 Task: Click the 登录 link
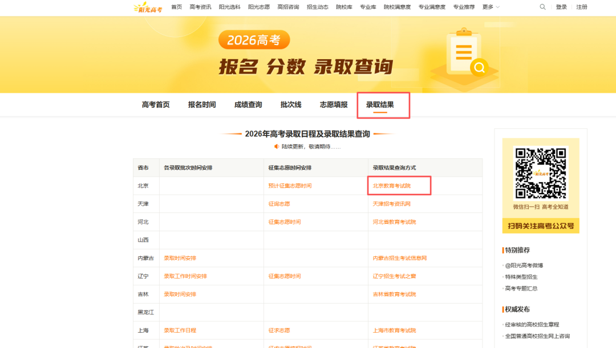pos(561,7)
